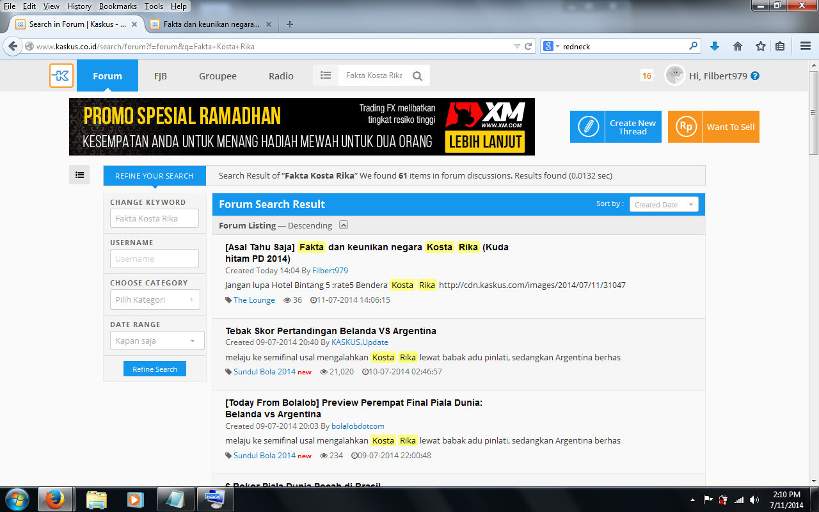Switch to the Forum tab

(107, 76)
